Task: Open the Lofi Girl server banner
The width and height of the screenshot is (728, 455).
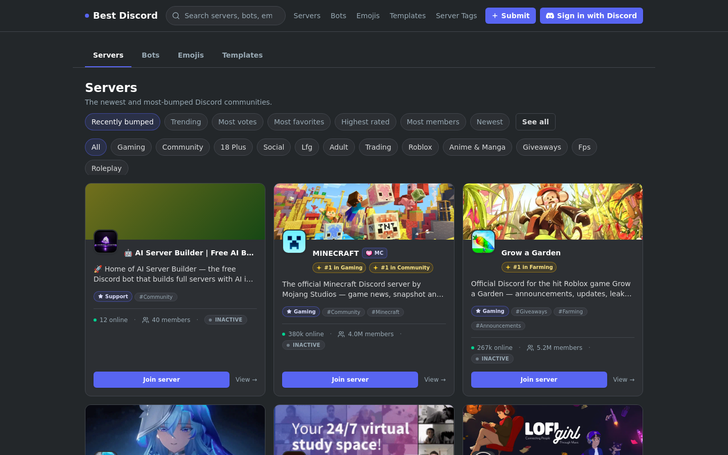Action: point(553,430)
